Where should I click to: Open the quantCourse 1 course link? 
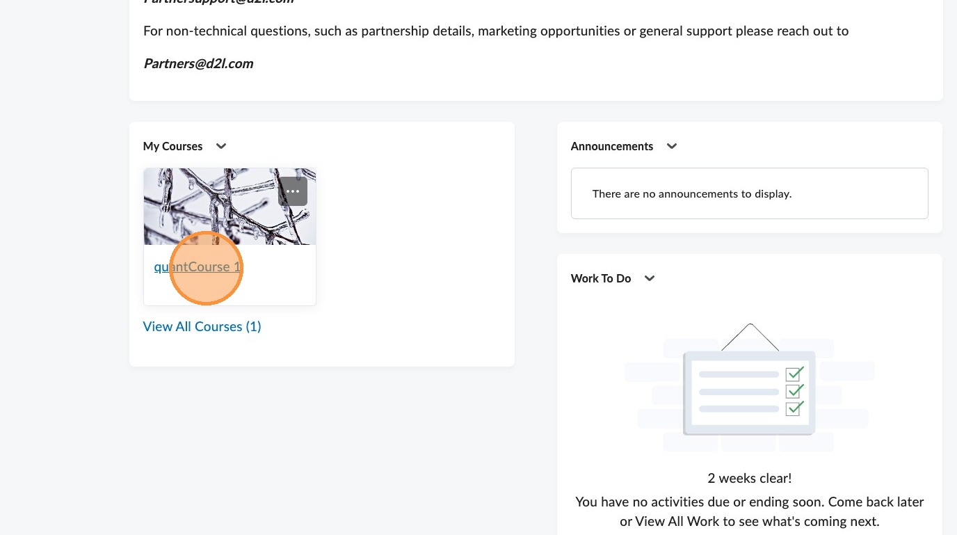(x=198, y=267)
